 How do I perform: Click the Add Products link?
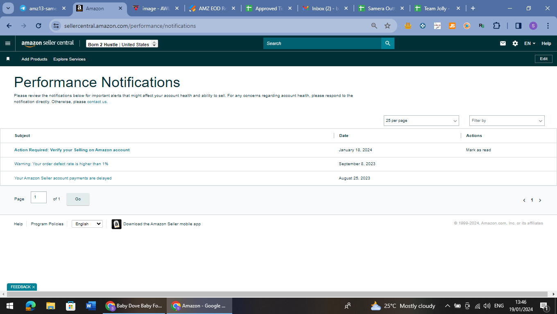(x=34, y=59)
